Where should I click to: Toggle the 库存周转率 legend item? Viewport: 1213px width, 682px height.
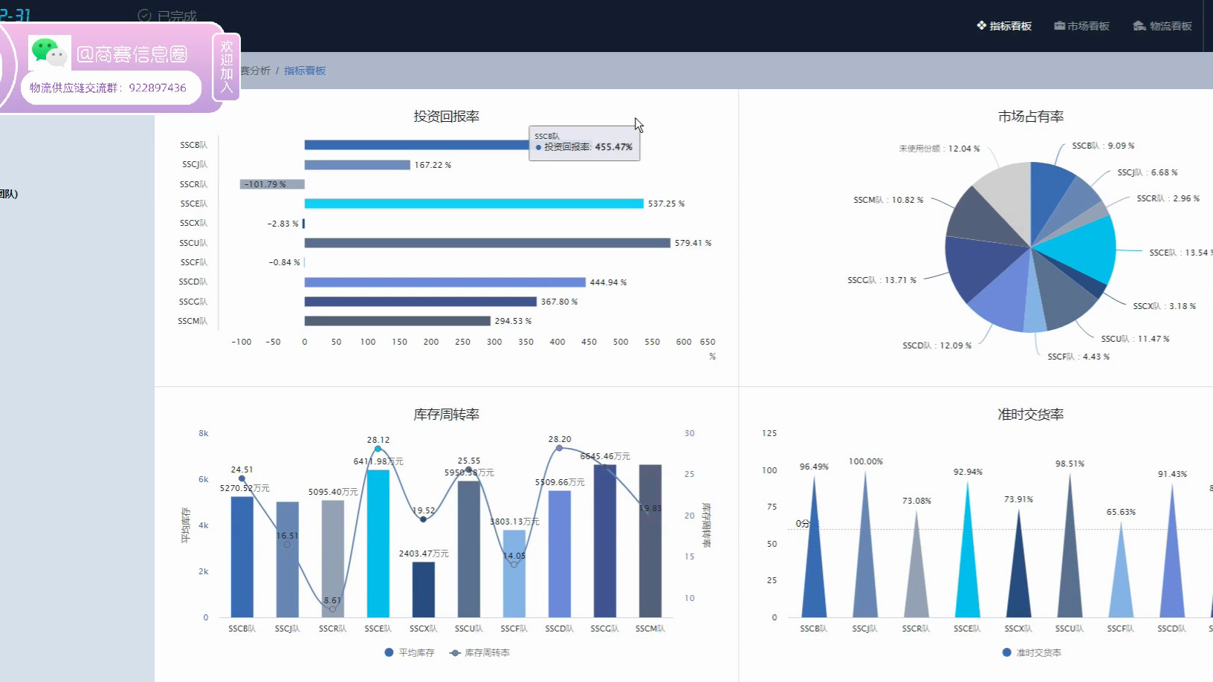coord(479,652)
